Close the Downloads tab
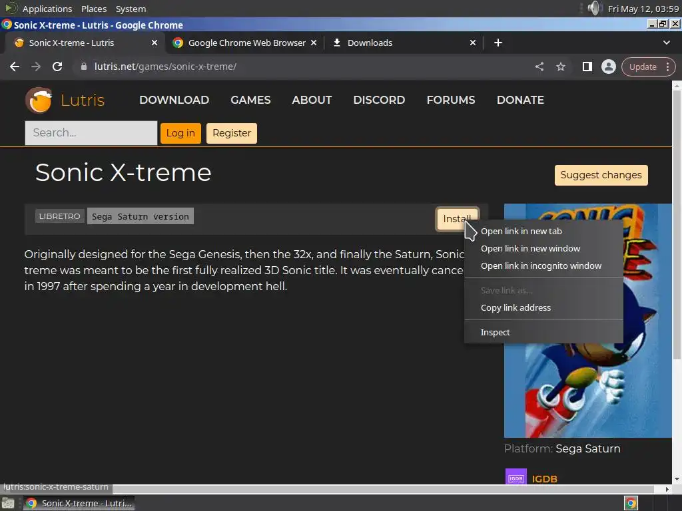The height and width of the screenshot is (511, 682). pyautogui.click(x=473, y=43)
